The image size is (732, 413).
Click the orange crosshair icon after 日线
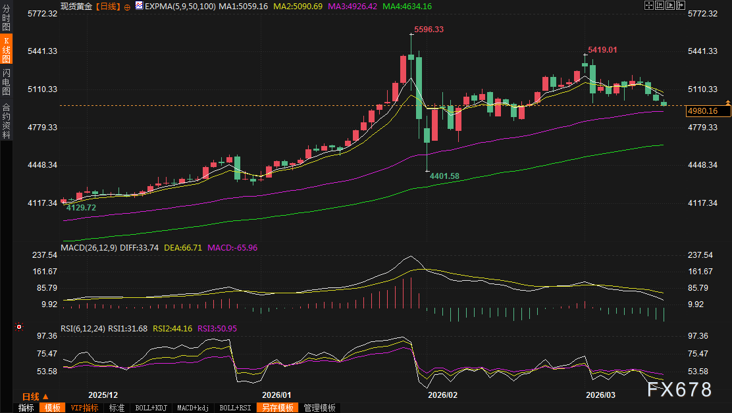(127, 7)
